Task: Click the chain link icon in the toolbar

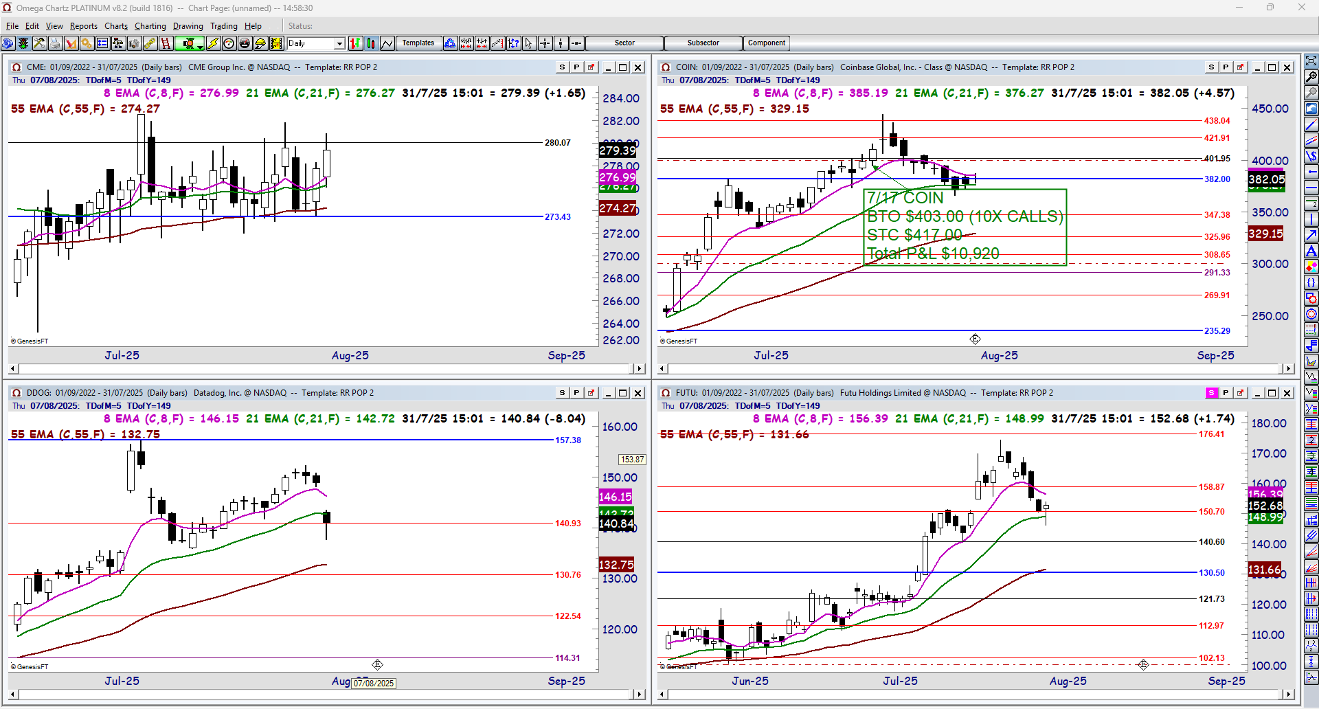Action: pos(150,43)
